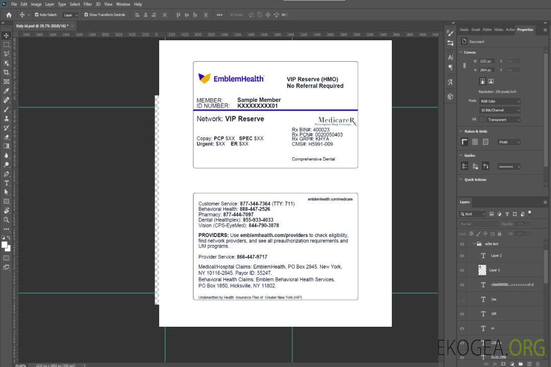Hide the Layer 2 text layer
This screenshot has height=367, width=551.
(462, 256)
